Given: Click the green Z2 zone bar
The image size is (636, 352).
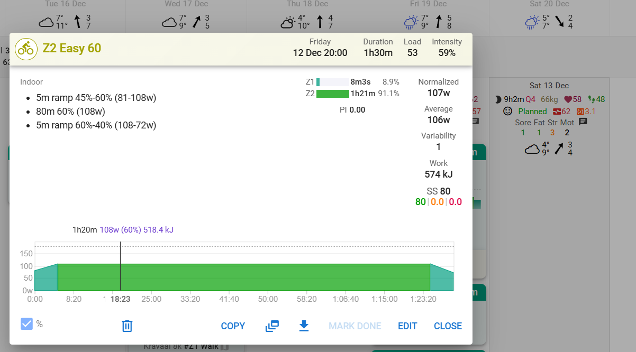Looking at the screenshot, I should pyautogui.click(x=332, y=94).
